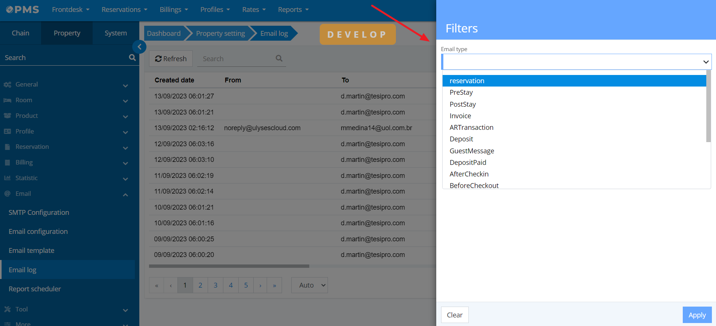The image size is (716, 326).
Task: Click the Tool wrench icon in the sidebar
Action: (7, 309)
